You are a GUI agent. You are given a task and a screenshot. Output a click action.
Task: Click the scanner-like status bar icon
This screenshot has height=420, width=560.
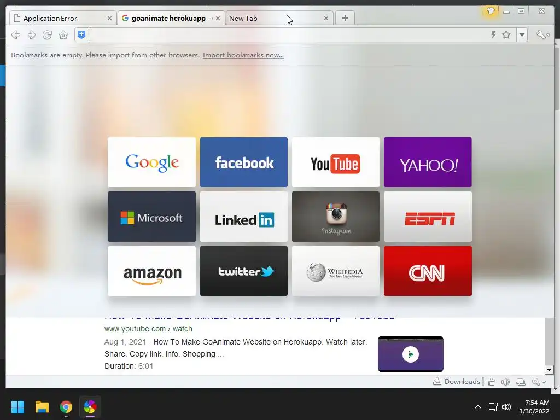521,382
